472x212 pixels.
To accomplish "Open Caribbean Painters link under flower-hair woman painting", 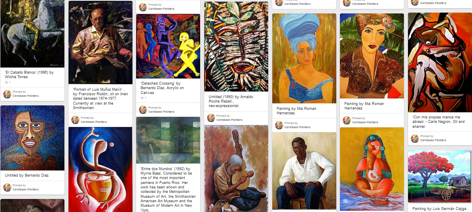I will pos(365,122).
